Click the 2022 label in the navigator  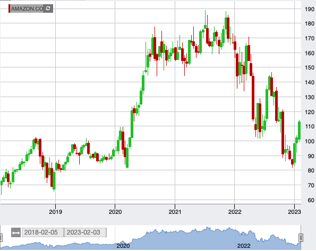tap(244, 246)
